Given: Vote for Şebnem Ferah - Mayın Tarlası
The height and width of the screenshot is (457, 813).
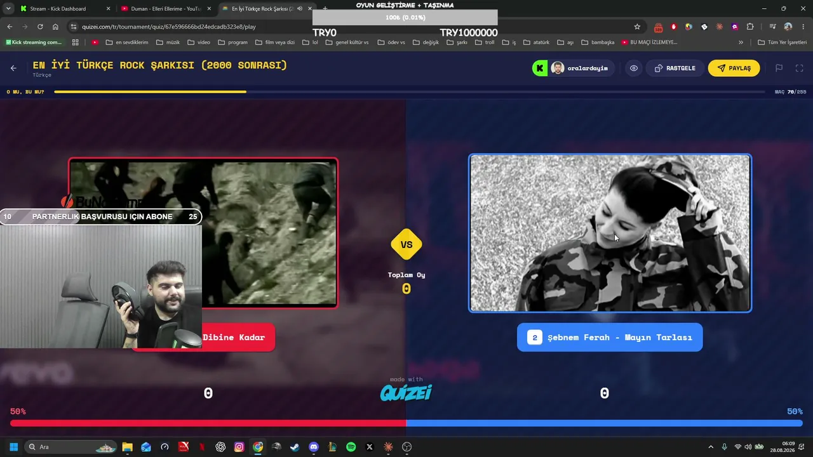Looking at the screenshot, I should click(x=610, y=338).
